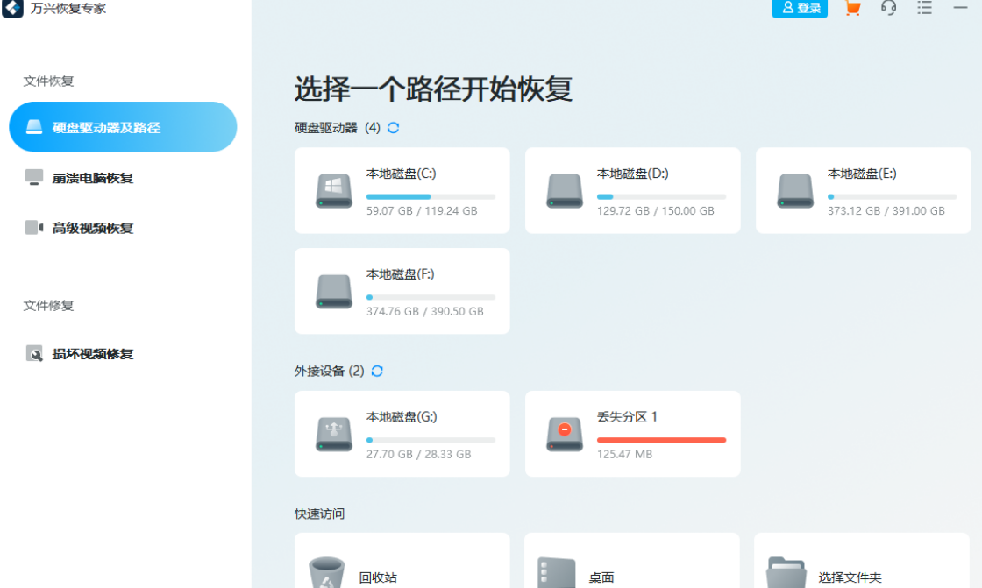This screenshot has width=982, height=588.
Task: Click 本地磁盘(F:) usage bar
Action: [x=431, y=298]
